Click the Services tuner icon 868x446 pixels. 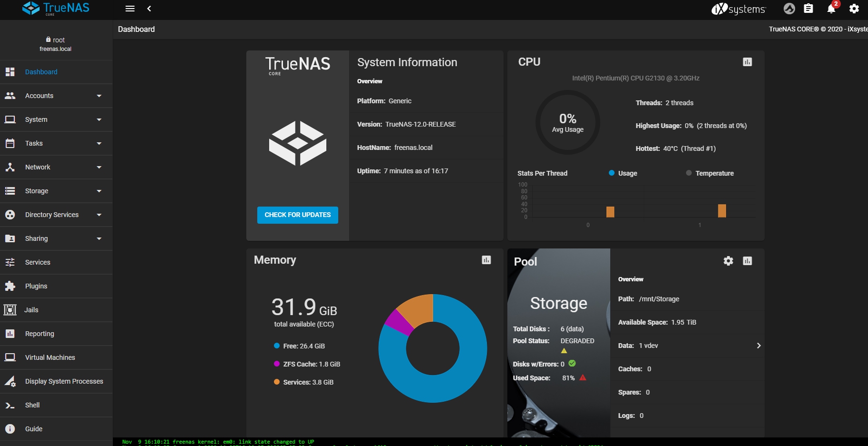(10, 262)
